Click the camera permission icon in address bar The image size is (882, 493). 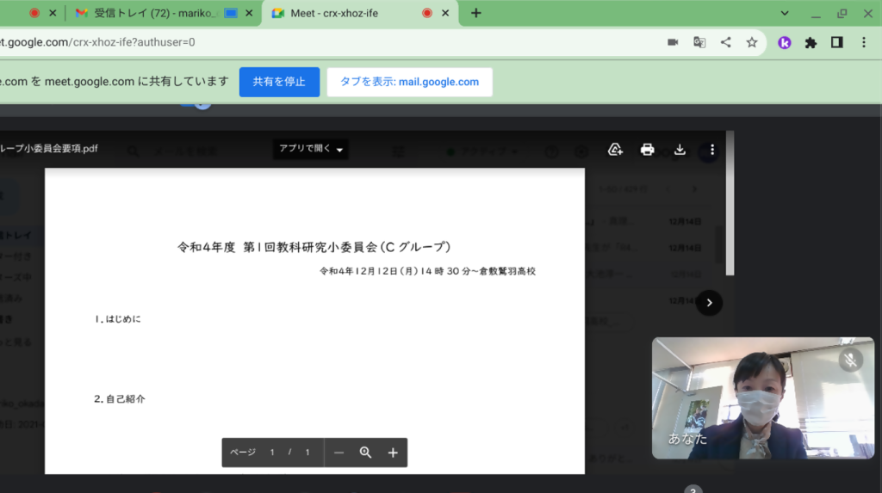673,42
